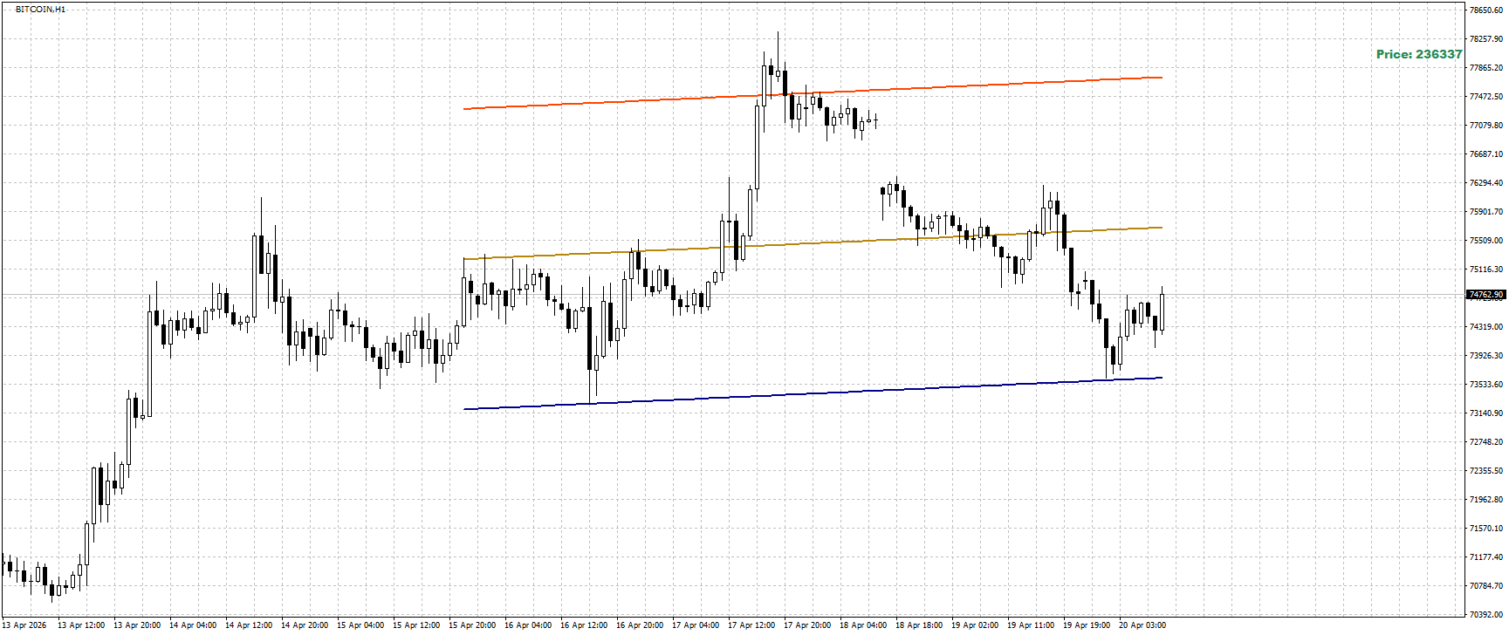Screen dimensions: 1509x635
Task: Click the "17 Apr 12:00" time label
Action: (751, 625)
